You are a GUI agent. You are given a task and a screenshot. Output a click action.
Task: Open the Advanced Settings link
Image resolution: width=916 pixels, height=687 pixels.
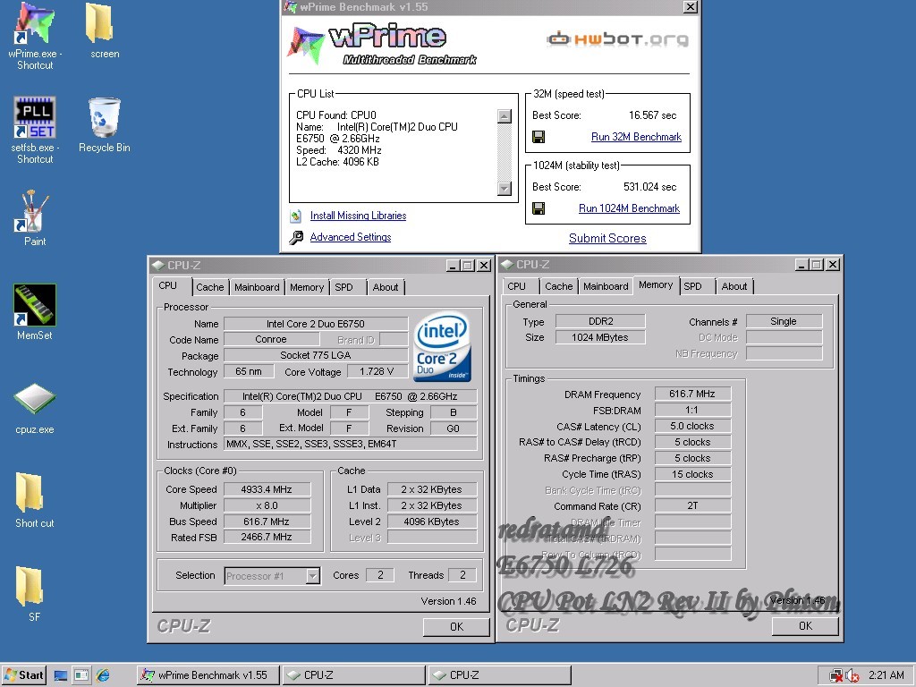(x=351, y=237)
